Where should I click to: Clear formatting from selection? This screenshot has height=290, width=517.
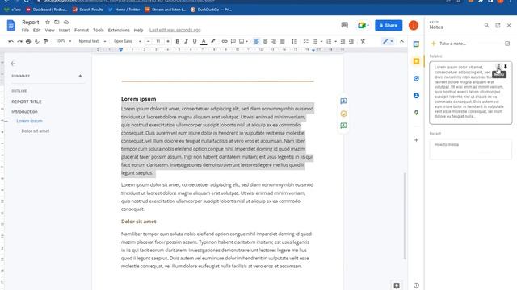point(363,41)
